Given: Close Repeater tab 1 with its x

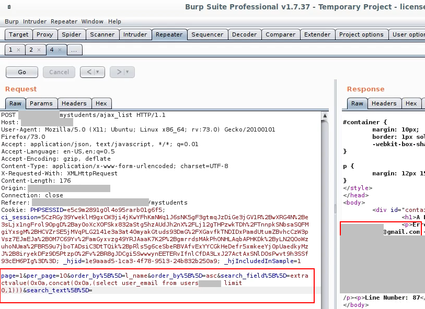Looking at the screenshot, I should [x=18, y=50].
